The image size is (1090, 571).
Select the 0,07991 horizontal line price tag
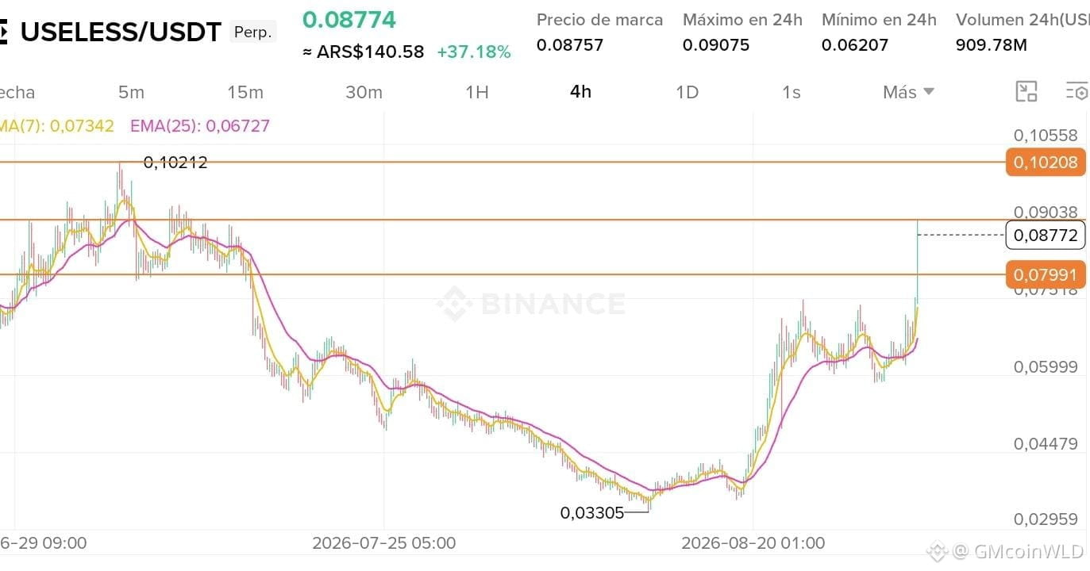click(x=1045, y=274)
